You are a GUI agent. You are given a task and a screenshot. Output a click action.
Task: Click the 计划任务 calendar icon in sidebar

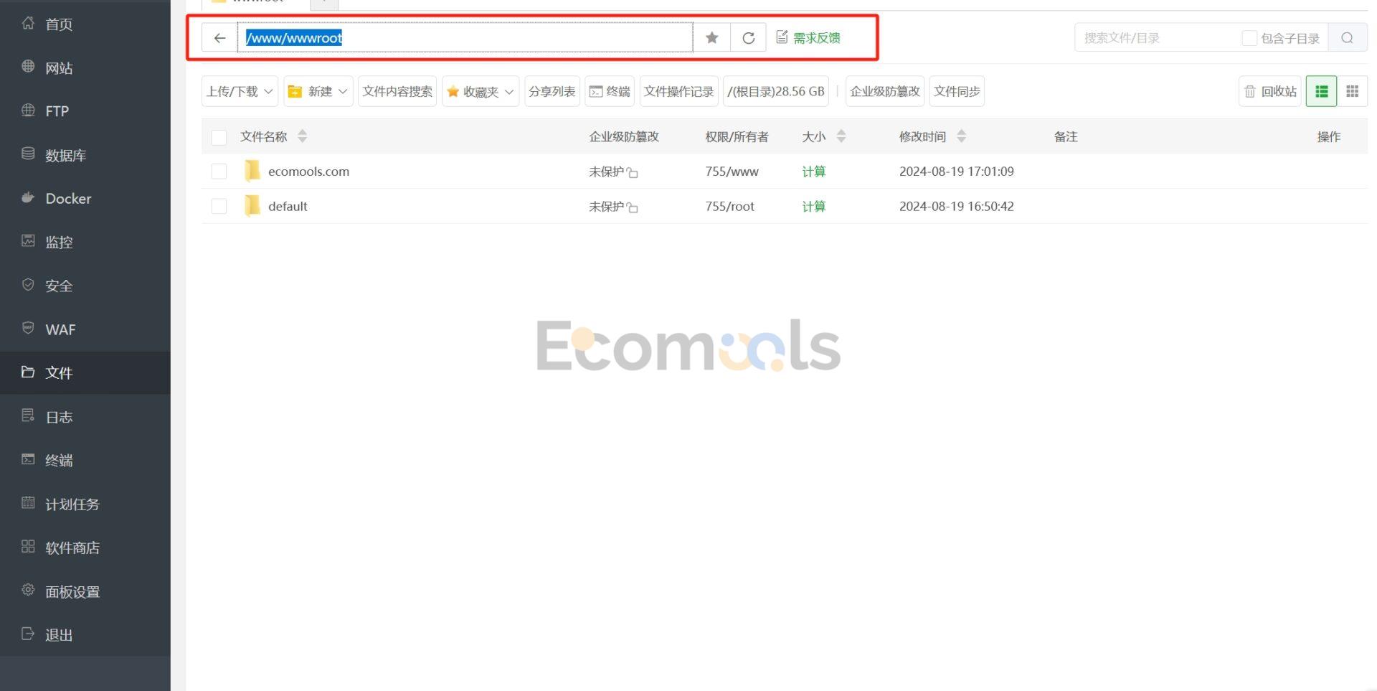tap(28, 503)
